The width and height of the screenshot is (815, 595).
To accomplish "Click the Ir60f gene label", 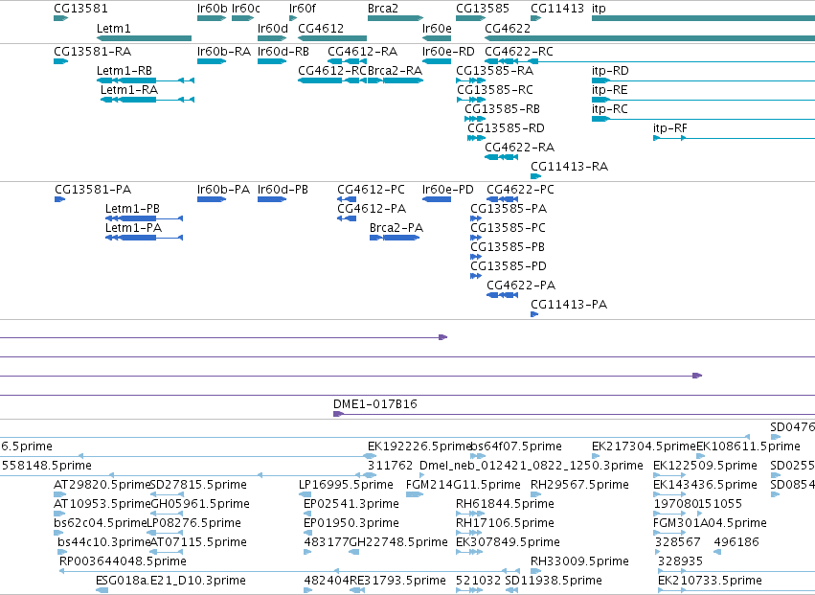I will 302,9.
